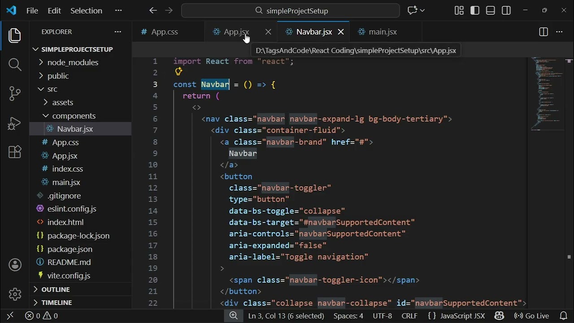574x323 pixels.
Task: Open the Extensions view
Action: [15, 152]
